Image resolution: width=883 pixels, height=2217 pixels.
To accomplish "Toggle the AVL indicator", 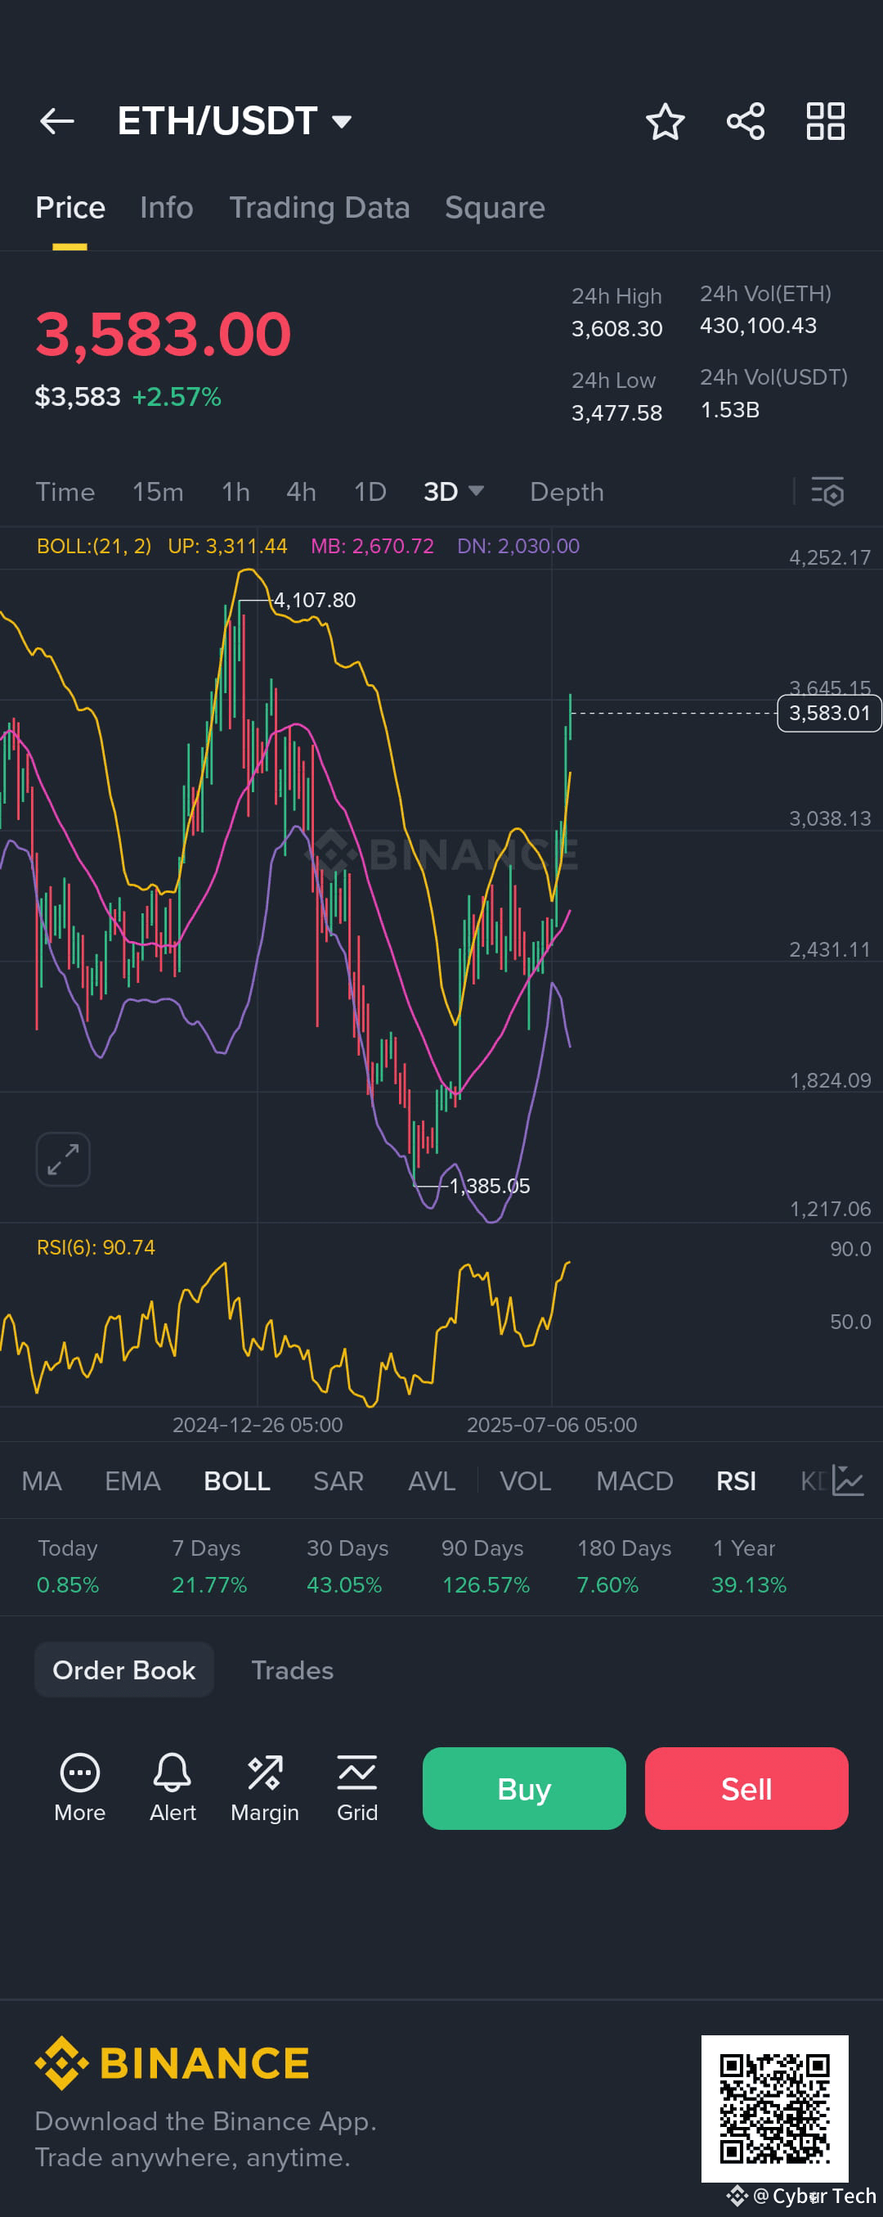I will coord(432,1480).
